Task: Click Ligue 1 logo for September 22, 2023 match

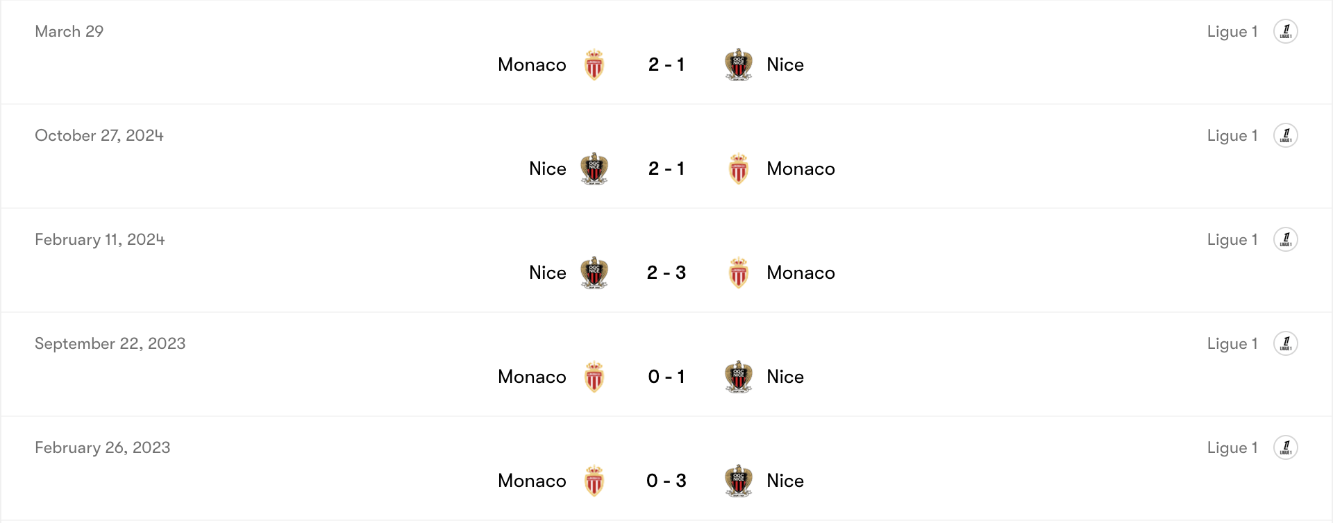Action: (x=1285, y=343)
